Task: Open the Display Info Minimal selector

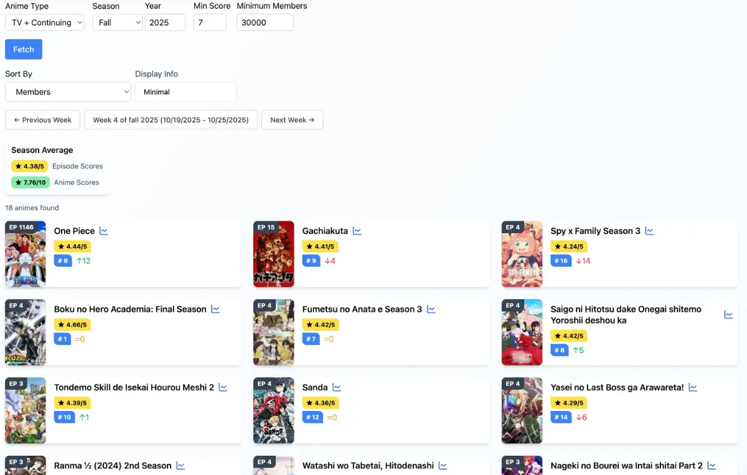Action: (186, 92)
